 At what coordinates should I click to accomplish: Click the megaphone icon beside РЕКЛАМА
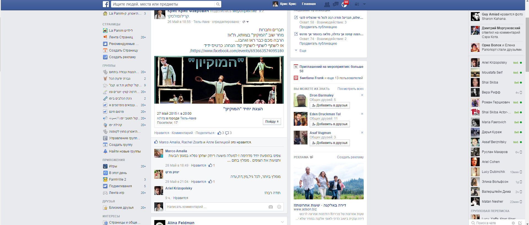[x=312, y=157]
